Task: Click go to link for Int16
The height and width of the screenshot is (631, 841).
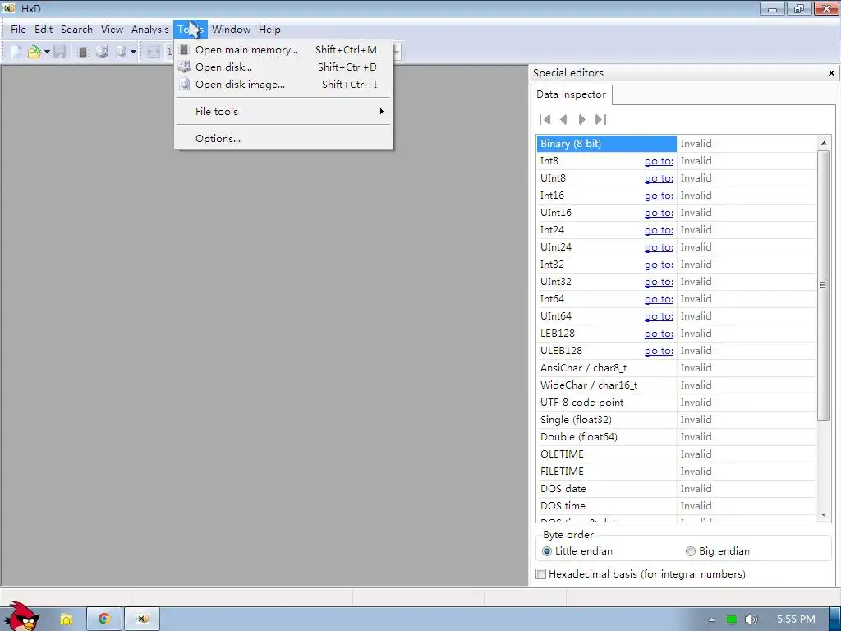Action: (659, 196)
